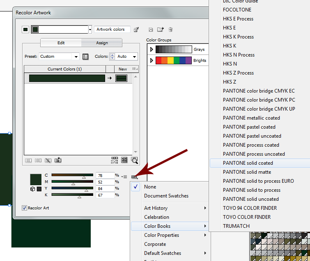Switch to the Assign tab
Screen dimensions: 310x261
(102, 43)
